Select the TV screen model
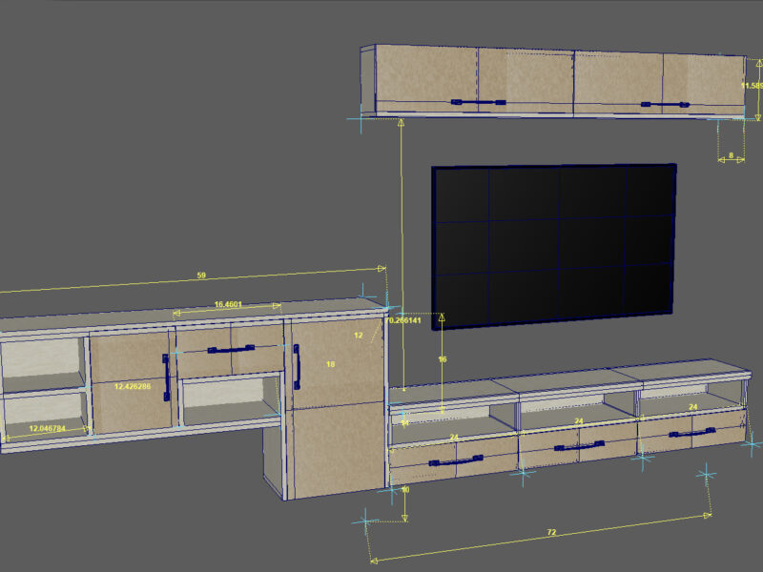Screen dimensions: 763x572 click(x=553, y=243)
